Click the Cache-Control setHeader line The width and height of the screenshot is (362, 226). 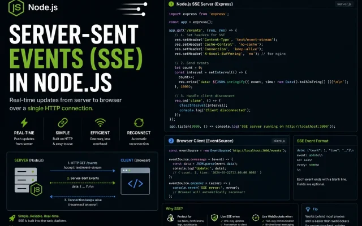click(219, 45)
